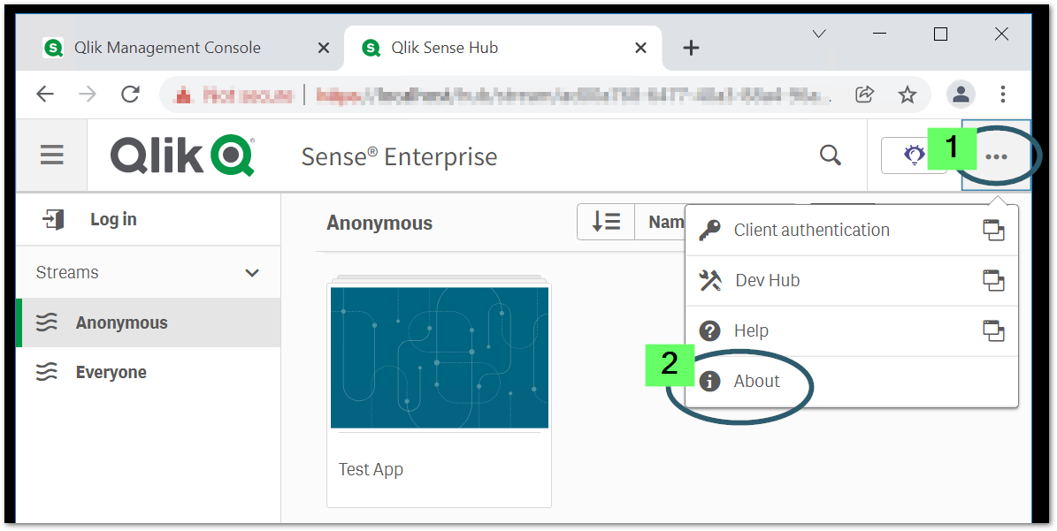Screen dimensions: 1057x531
Task: Open Dev Hub in a new window icon
Action: tap(993, 280)
